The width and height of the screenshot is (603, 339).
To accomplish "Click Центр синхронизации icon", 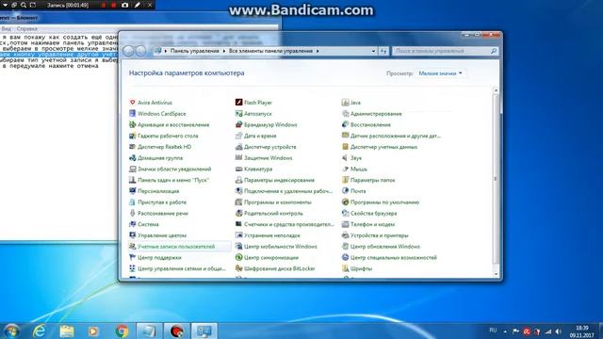I will (x=238, y=257).
